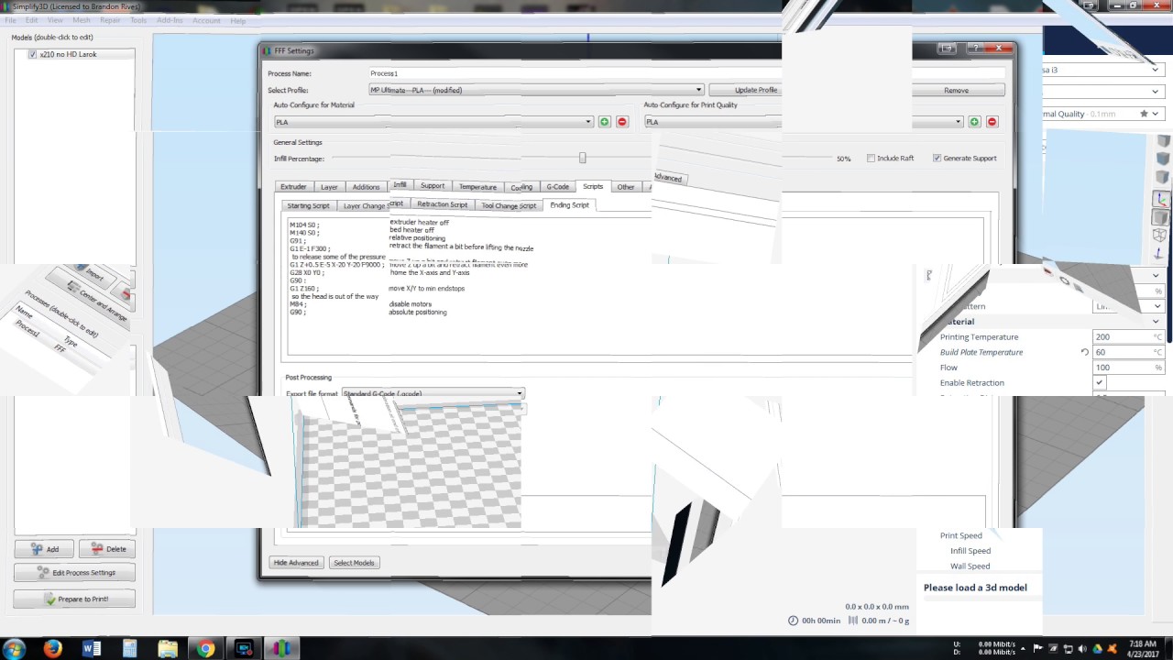Open print quality auto-configure dropdown
The height and width of the screenshot is (660, 1173).
tap(804, 122)
